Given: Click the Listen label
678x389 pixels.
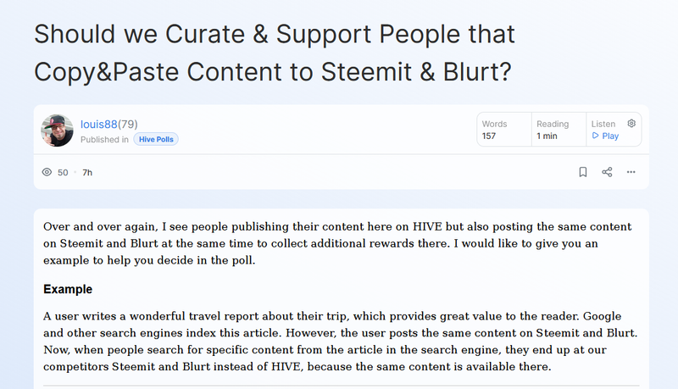Looking at the screenshot, I should 603,124.
